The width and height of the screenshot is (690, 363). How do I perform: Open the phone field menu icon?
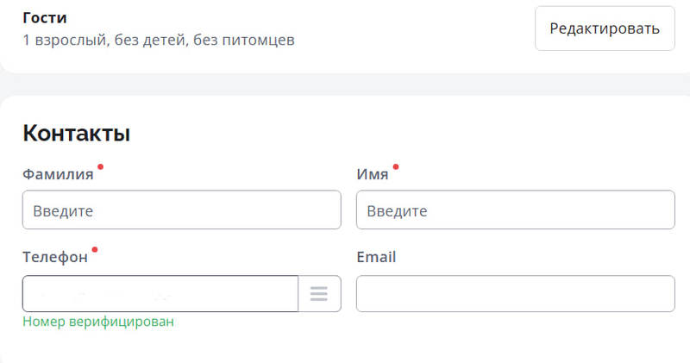[319, 294]
